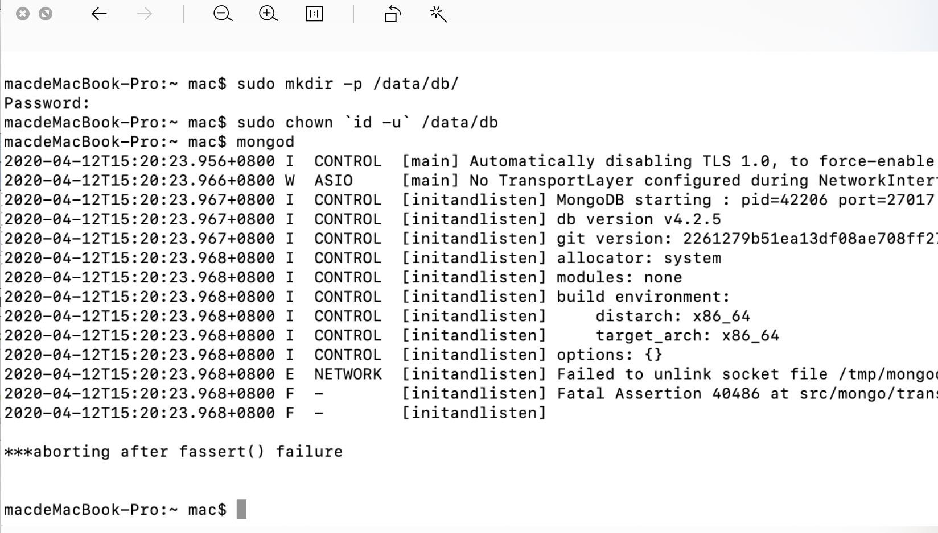Click the sudo mkdir command line

pos(232,84)
